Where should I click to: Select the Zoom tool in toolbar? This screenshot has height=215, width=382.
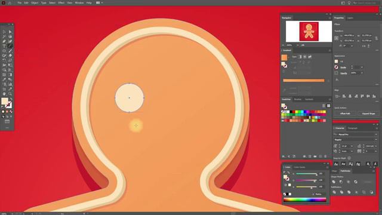point(10,94)
